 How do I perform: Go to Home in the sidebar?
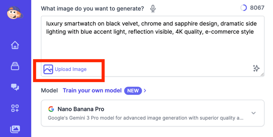tap(15, 45)
